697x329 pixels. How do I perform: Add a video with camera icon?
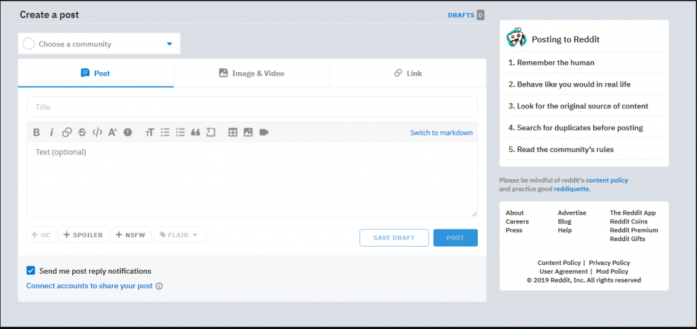pyautogui.click(x=264, y=132)
